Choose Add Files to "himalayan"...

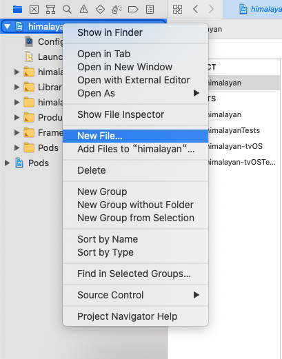136,149
